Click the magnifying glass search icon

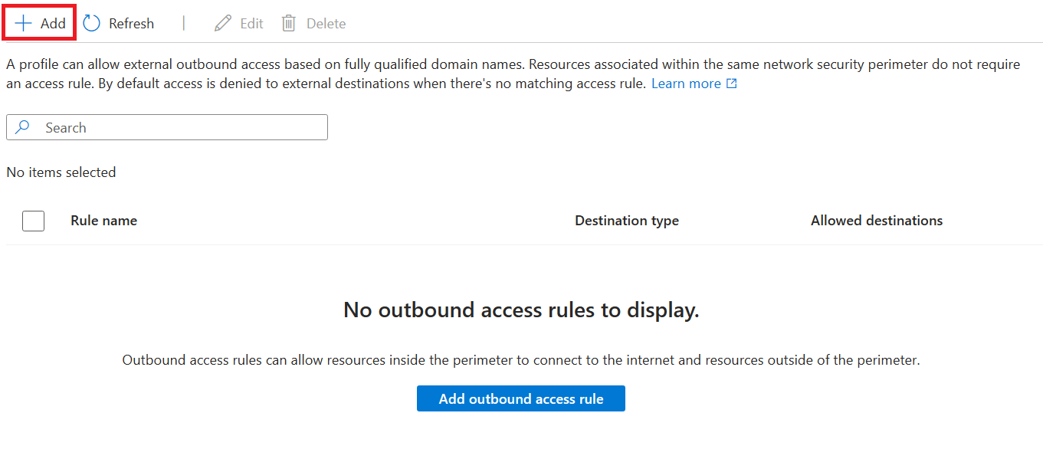pyautogui.click(x=23, y=126)
